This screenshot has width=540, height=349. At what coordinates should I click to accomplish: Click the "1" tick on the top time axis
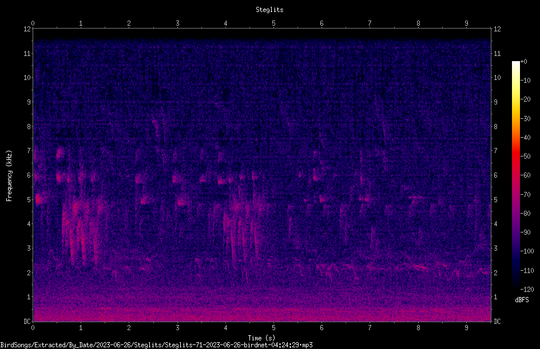point(81,23)
